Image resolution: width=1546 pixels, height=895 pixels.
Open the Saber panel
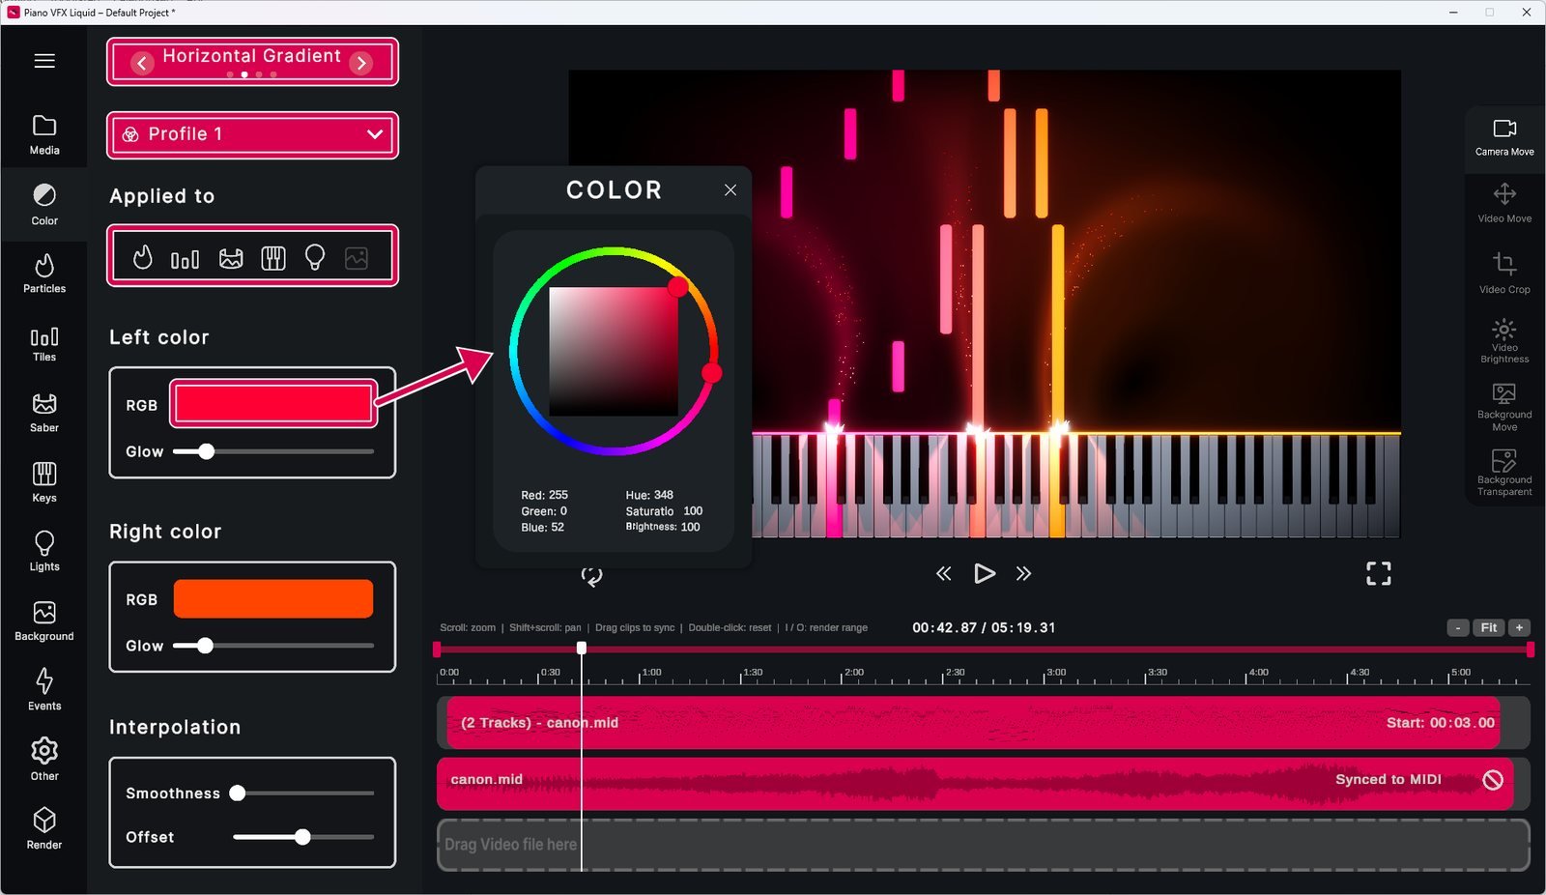pyautogui.click(x=44, y=413)
